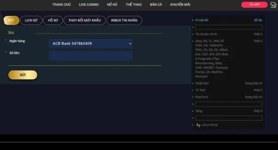Viewport: 278px width, 150px height.
Task: Open the Ngân hàng bank selector
Action: coord(91,44)
